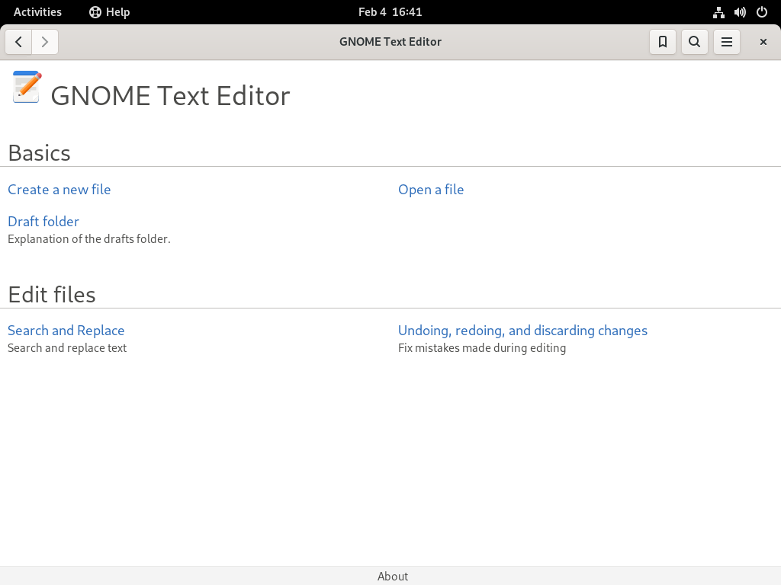Open the 'Create a new file' link
Screen dimensions: 781x585
point(59,190)
